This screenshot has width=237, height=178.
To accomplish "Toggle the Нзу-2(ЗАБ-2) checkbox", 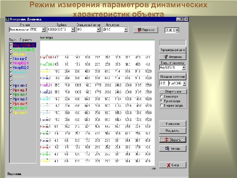I will coord(11,49).
